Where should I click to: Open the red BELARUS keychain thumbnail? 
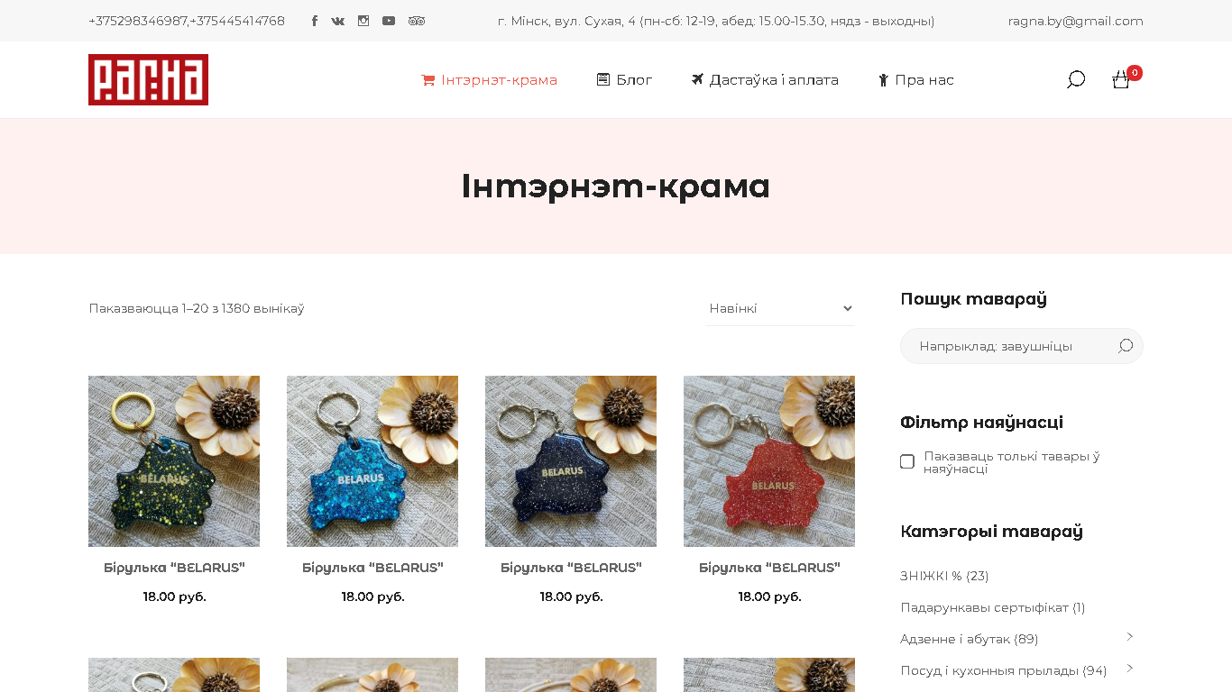[769, 461]
